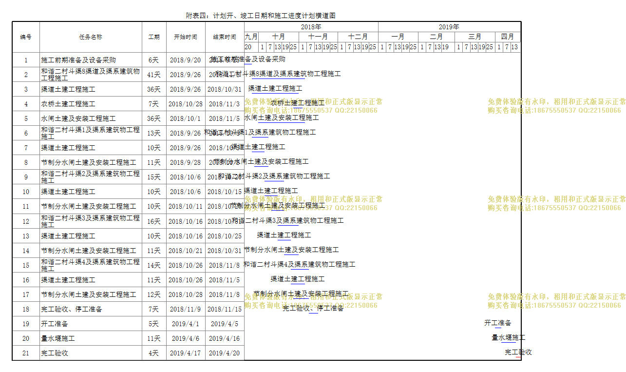Click the duration cell '13天'

click(x=154, y=133)
